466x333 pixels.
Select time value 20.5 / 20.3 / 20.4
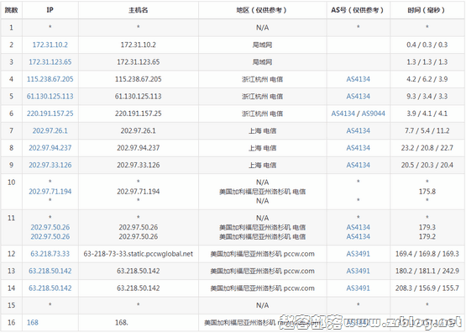[x=427, y=165]
